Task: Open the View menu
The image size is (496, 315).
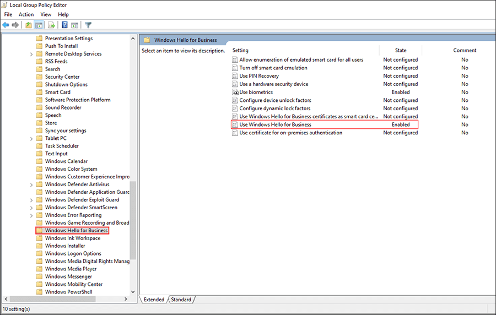Action: [46, 14]
